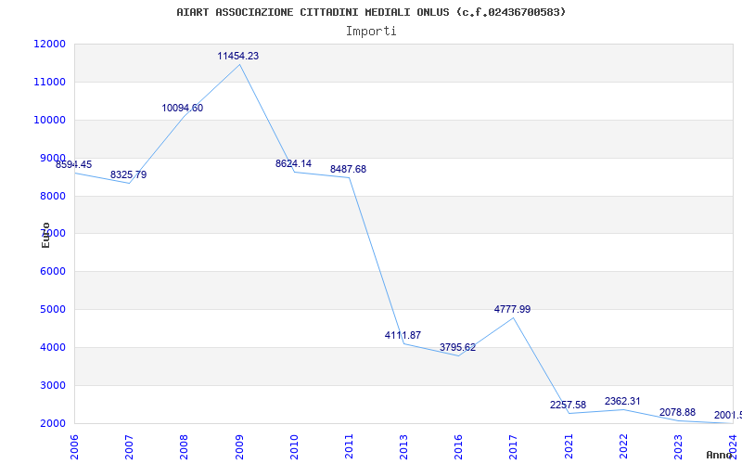Select the data label 8487.68
742x464 pixels.
pyautogui.click(x=349, y=169)
